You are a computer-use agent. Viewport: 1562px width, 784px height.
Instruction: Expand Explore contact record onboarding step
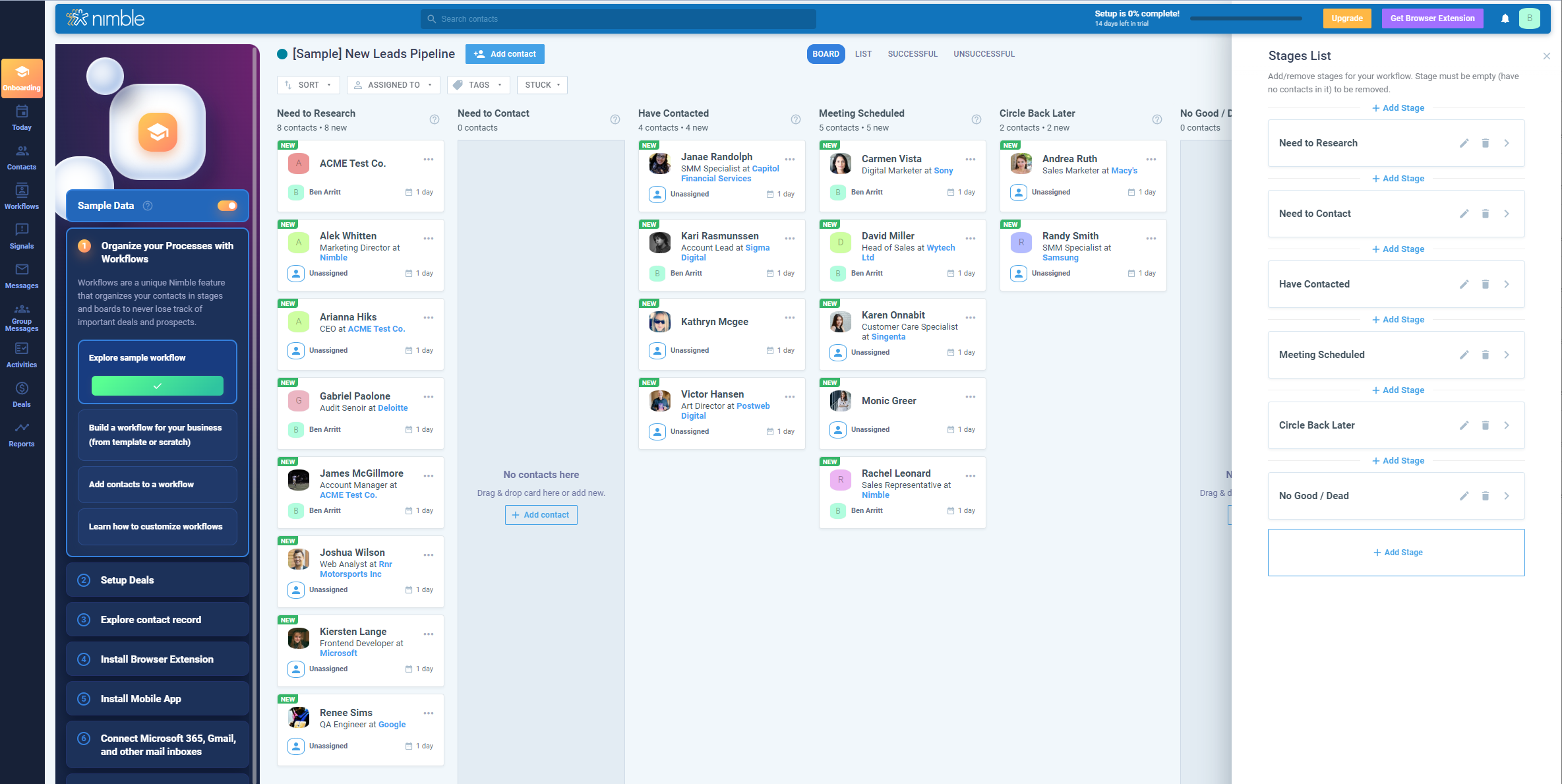(x=158, y=620)
